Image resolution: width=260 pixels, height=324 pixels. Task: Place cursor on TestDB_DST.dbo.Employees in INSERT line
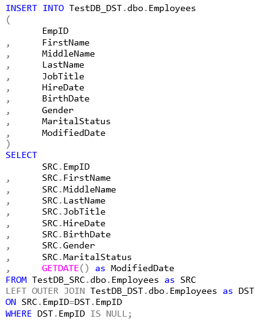(132, 9)
